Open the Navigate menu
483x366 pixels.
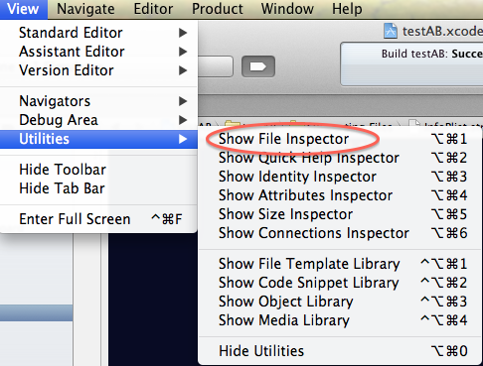(85, 9)
